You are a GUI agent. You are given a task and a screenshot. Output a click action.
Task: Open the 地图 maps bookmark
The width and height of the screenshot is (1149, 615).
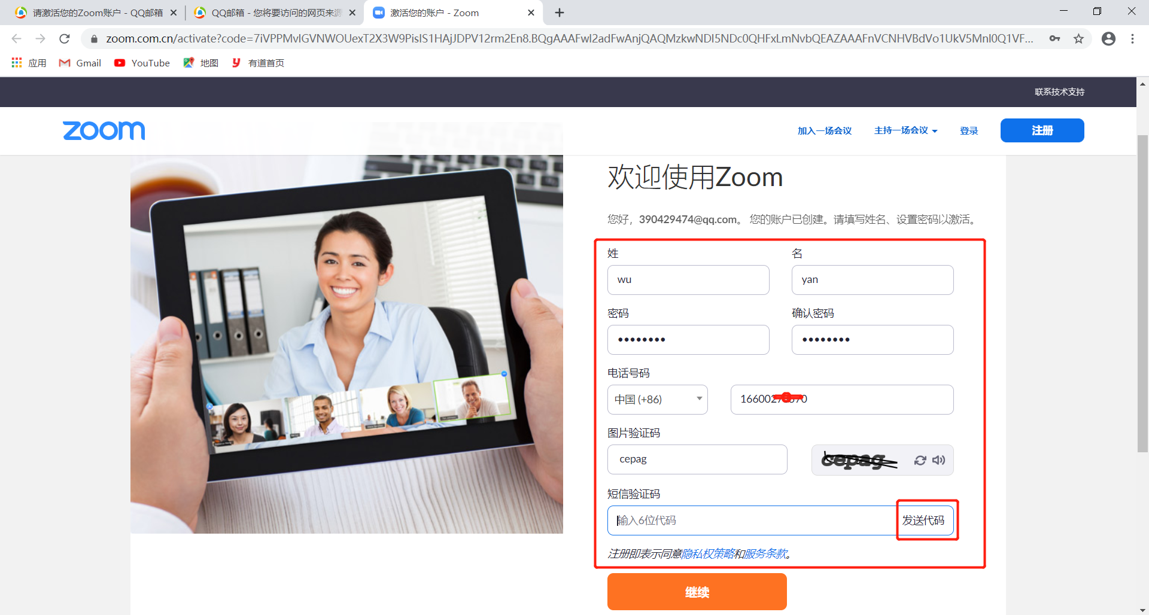click(200, 63)
